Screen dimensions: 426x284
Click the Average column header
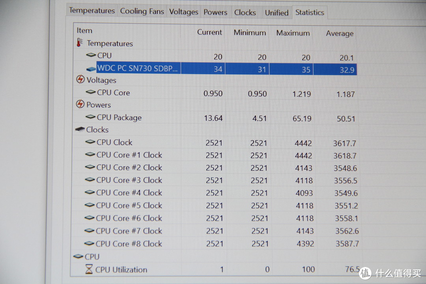point(340,34)
